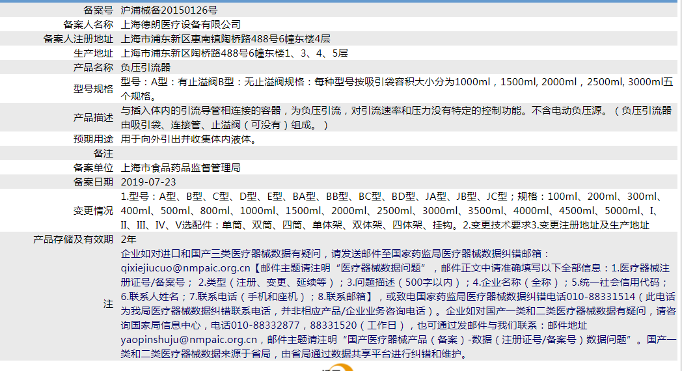Select registered address ending 6幢东楼4层
Image resolution: width=682 pixels, height=371 pixels.
[226, 38]
